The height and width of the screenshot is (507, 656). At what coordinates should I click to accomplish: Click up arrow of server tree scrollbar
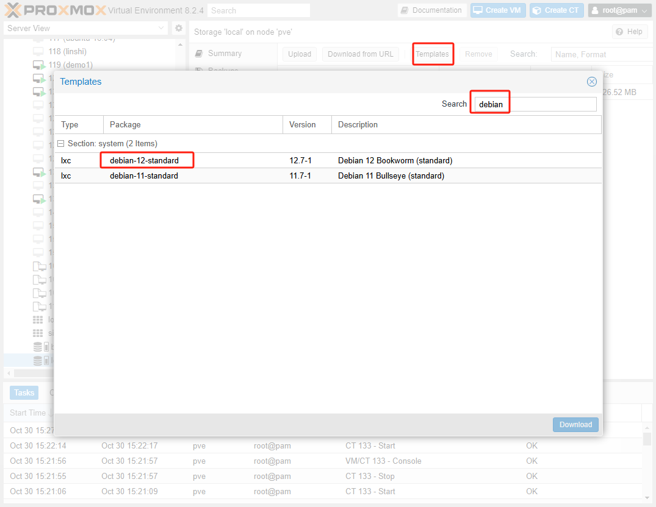[180, 44]
